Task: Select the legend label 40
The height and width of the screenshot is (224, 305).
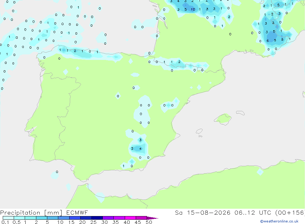Action: pyautogui.click(x=127, y=222)
